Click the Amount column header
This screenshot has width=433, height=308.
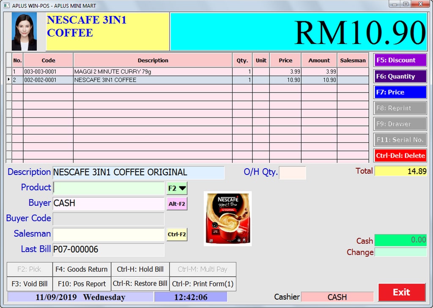tap(319, 60)
